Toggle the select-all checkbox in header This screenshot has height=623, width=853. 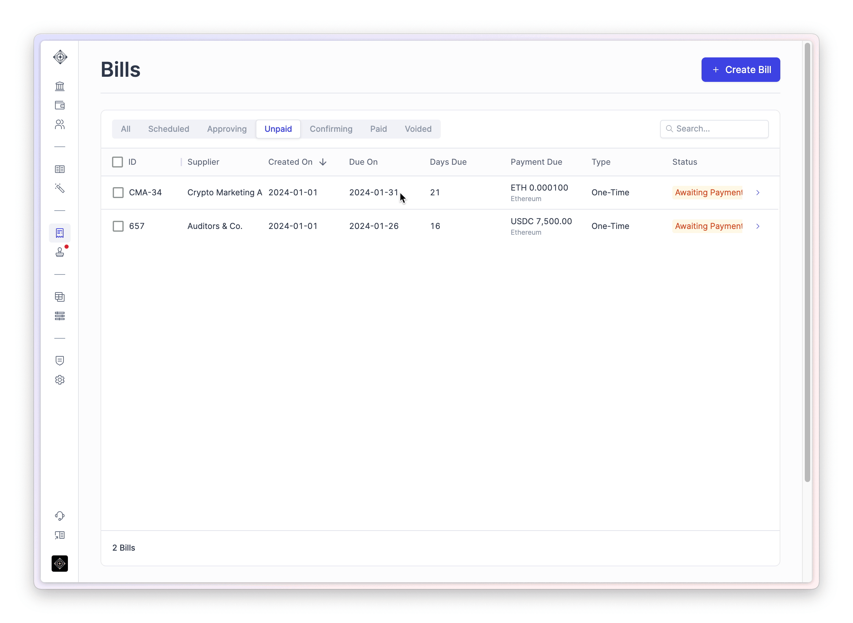point(117,162)
